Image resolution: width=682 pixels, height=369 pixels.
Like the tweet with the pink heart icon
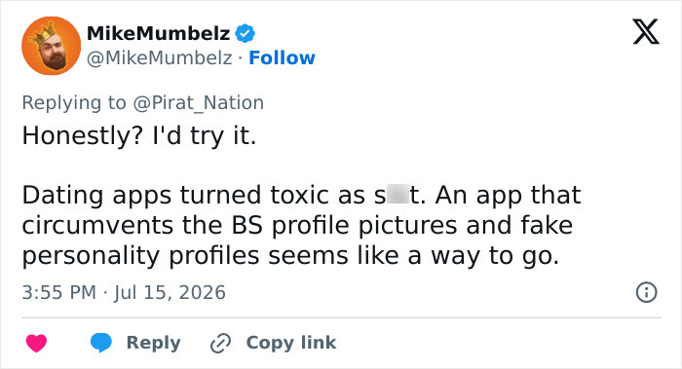coord(37,343)
